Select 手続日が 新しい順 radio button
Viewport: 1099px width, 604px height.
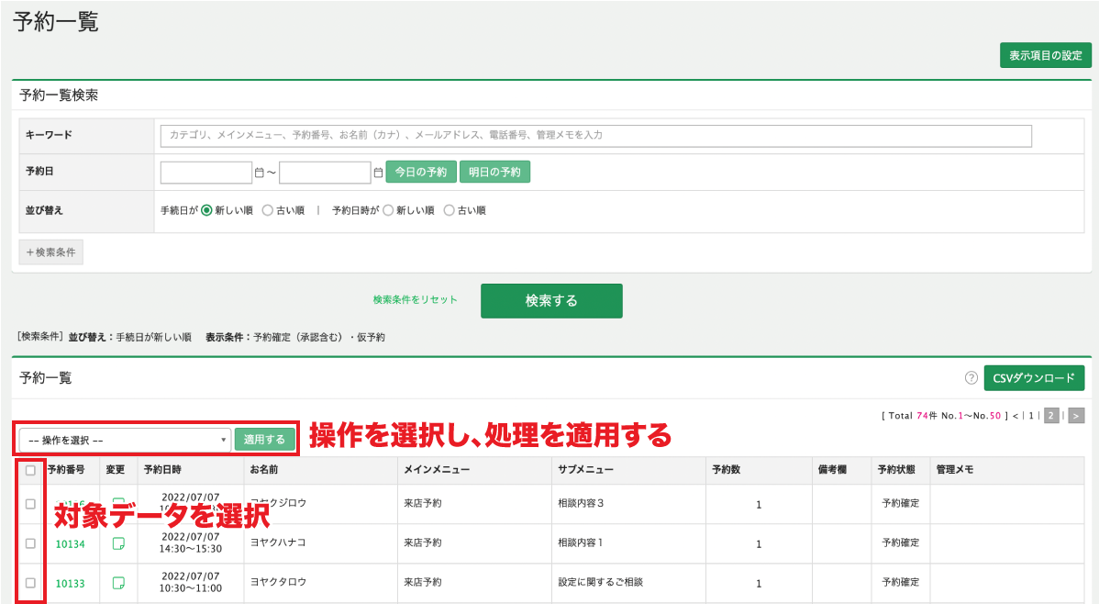click(x=206, y=210)
